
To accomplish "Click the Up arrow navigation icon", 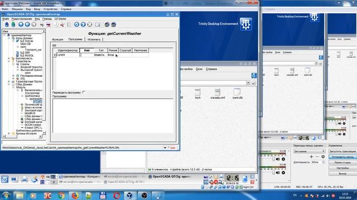I will click(21, 24).
